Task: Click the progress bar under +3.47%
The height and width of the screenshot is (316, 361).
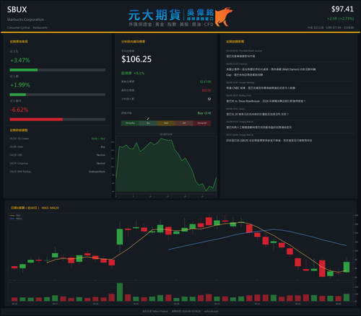Action: 58,70
